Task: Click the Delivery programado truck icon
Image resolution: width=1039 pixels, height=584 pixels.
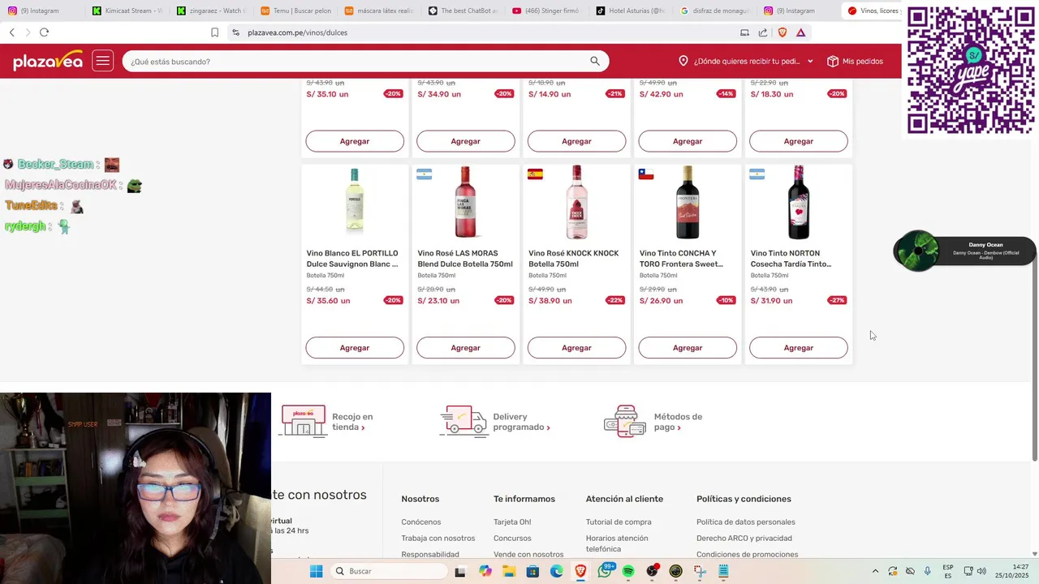Action: tap(463, 422)
